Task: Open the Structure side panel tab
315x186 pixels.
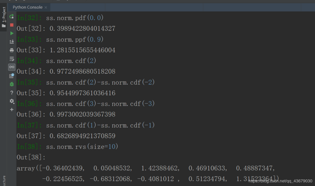Action: click(x=4, y=181)
